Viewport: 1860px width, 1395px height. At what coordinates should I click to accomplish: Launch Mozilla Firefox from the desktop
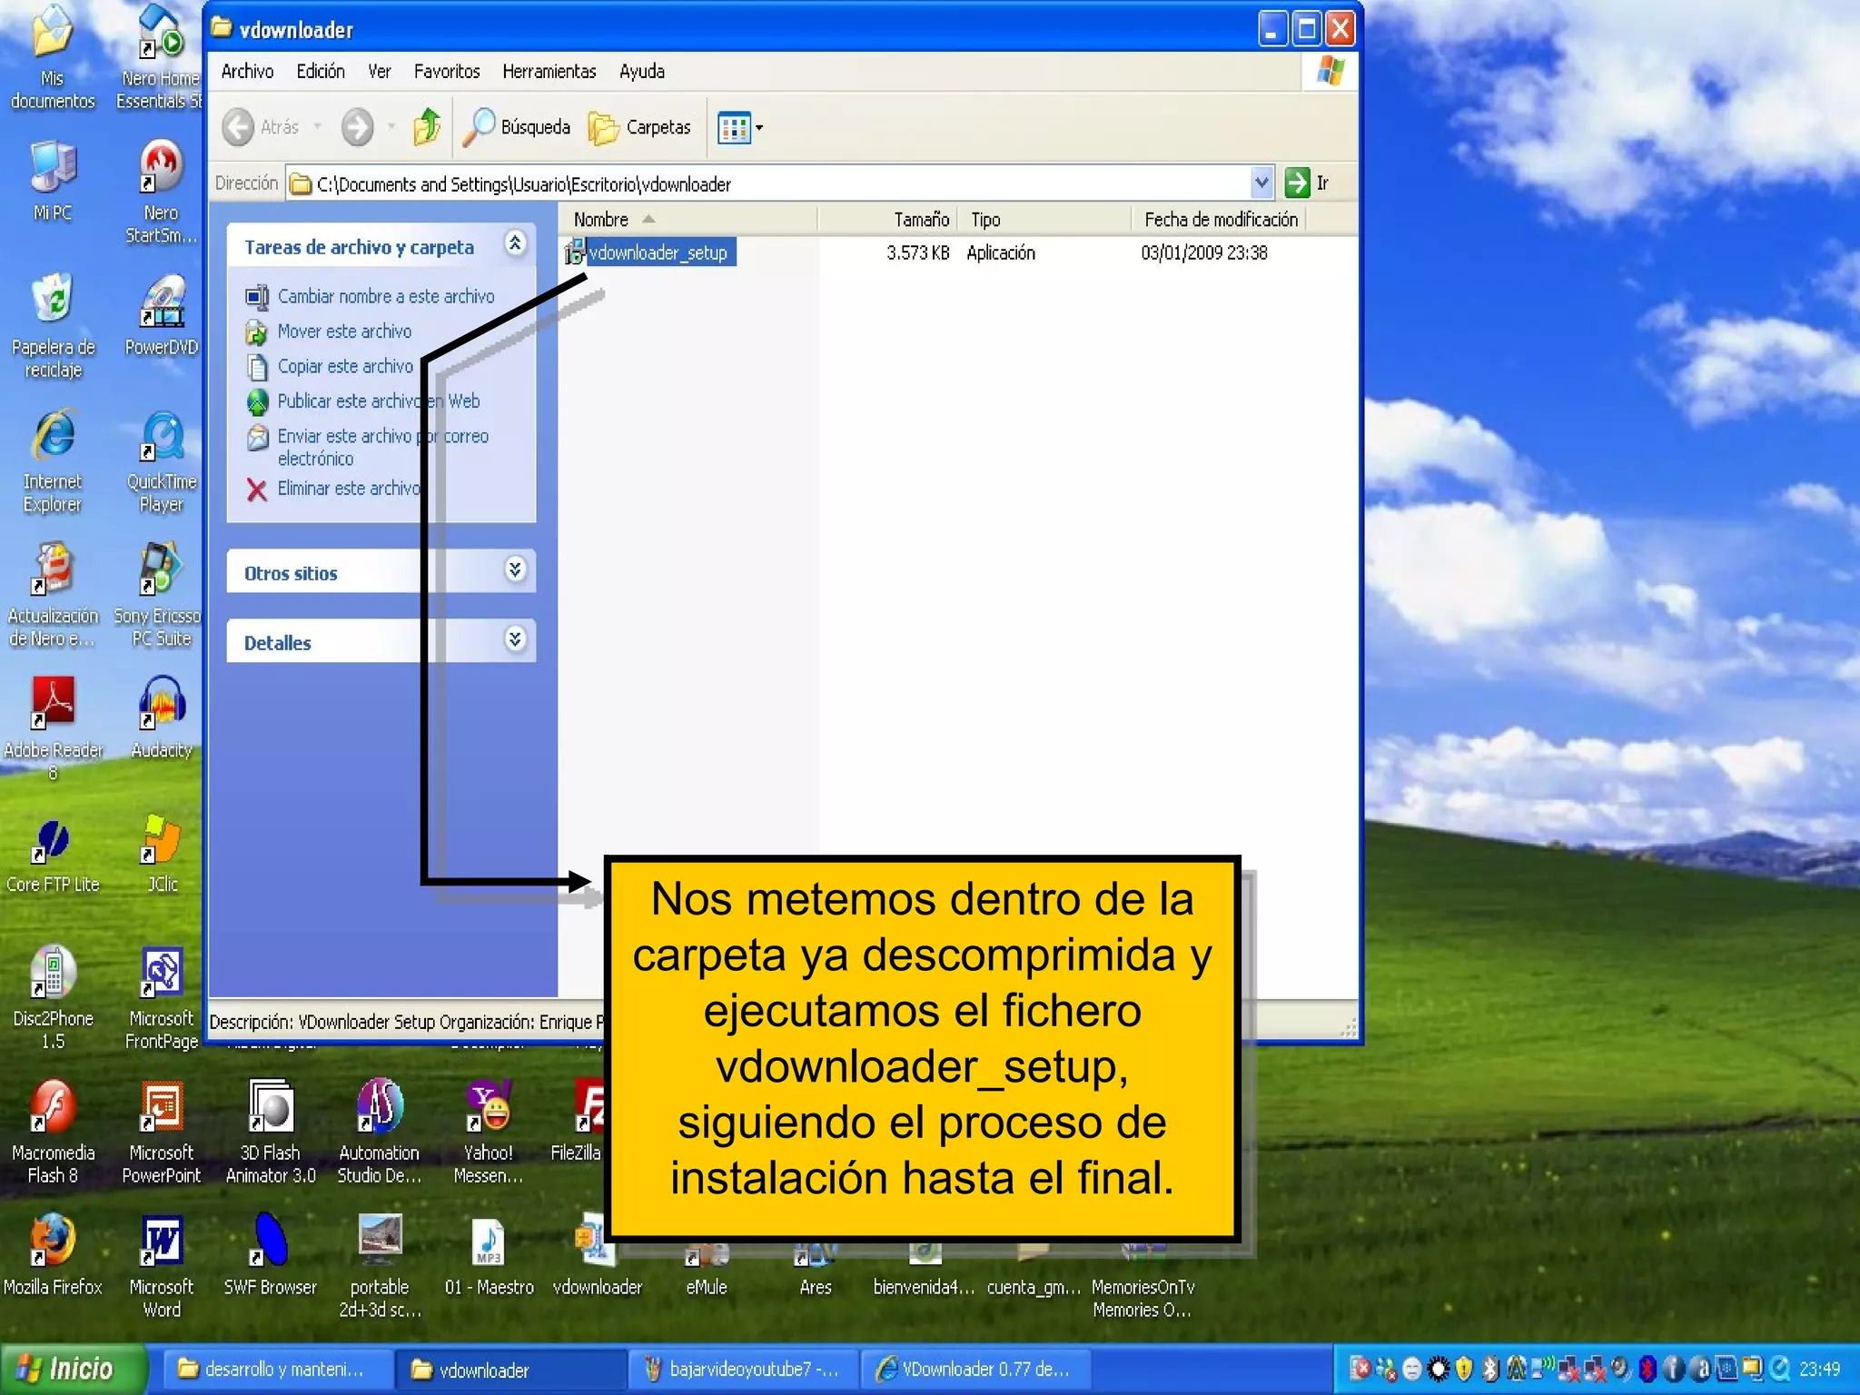tap(53, 1253)
